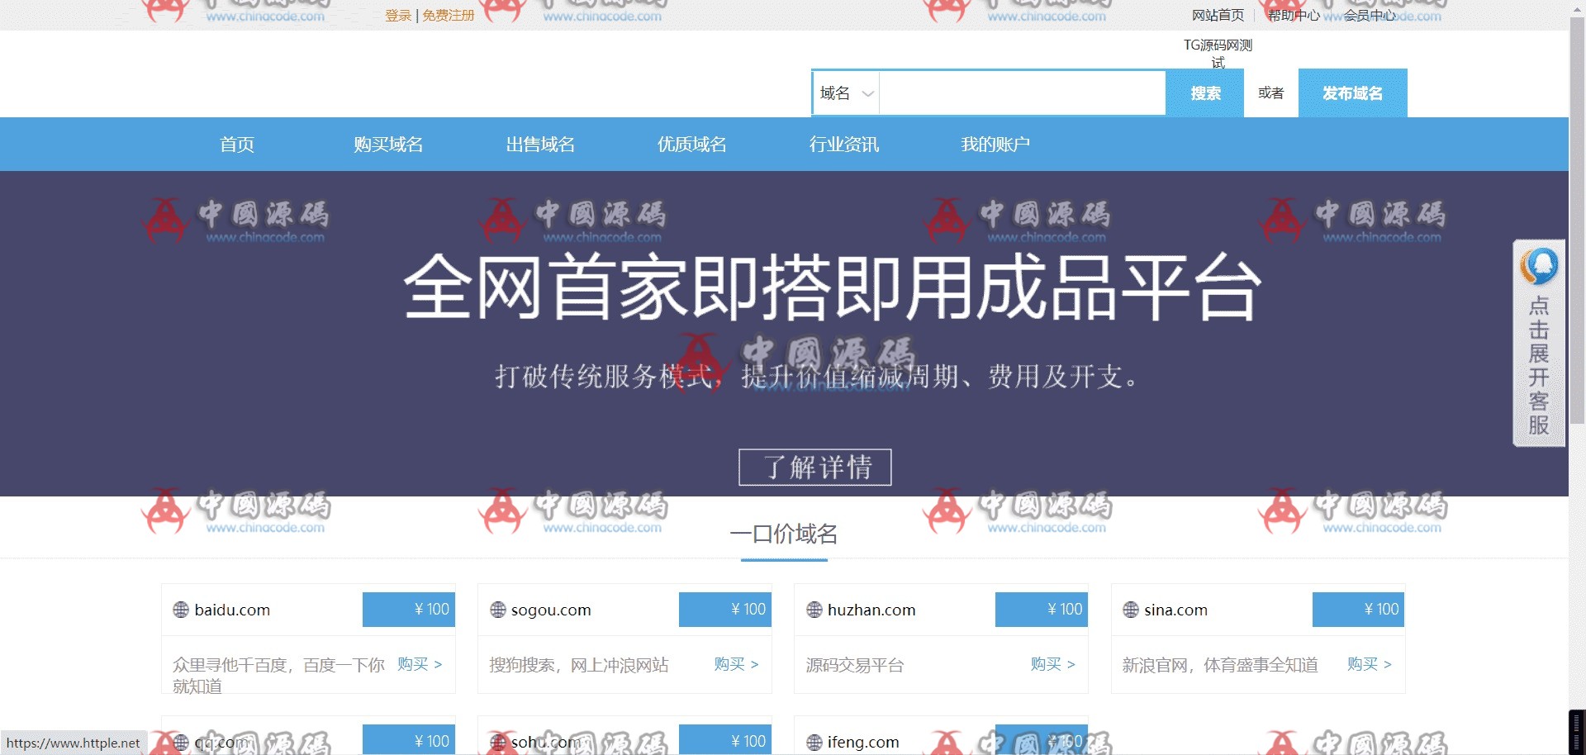Click the globe icon beside sogou.com

497,610
